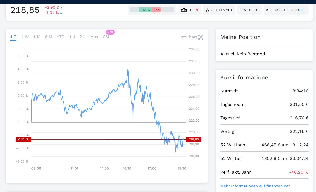Screen dimensions: 316x192
Task: Expand the ProChart fullscreen icon
Action: coord(201,37)
